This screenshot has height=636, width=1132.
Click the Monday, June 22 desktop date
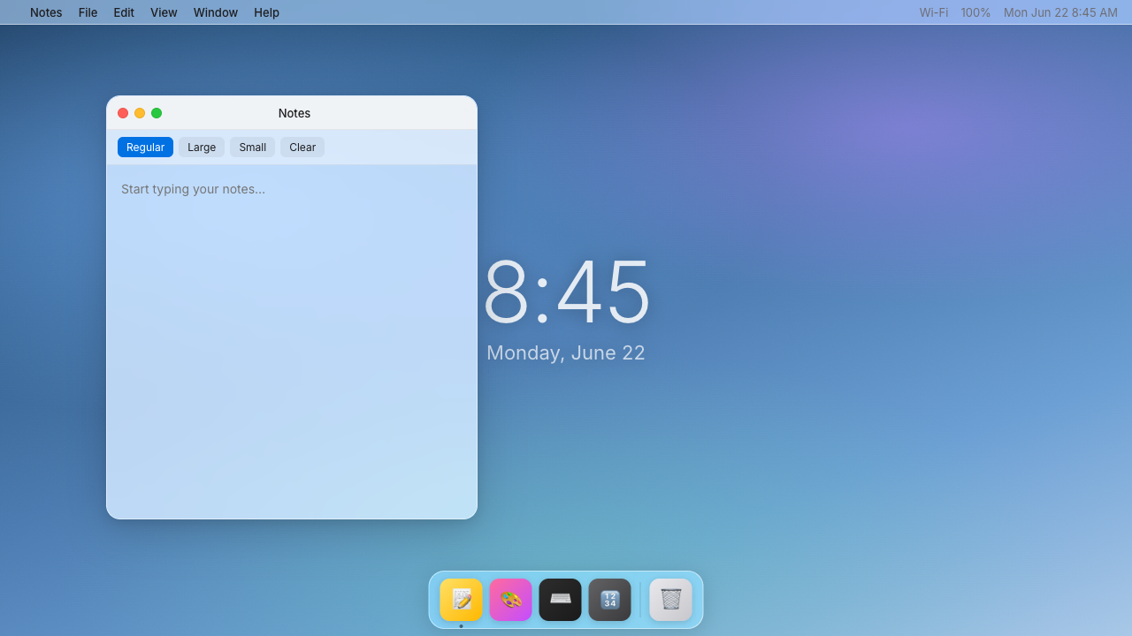[x=566, y=353]
